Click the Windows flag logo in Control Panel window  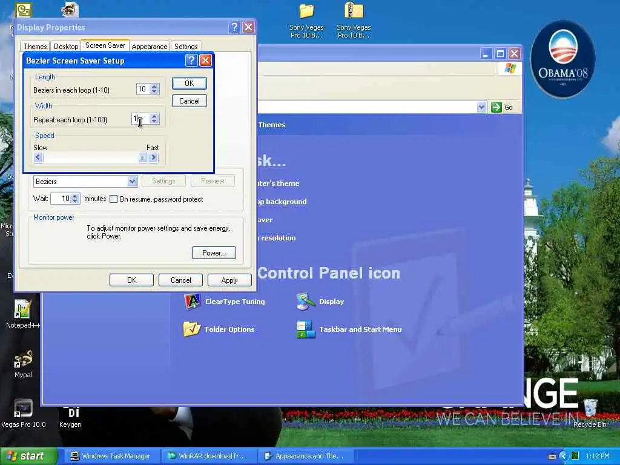click(x=510, y=68)
